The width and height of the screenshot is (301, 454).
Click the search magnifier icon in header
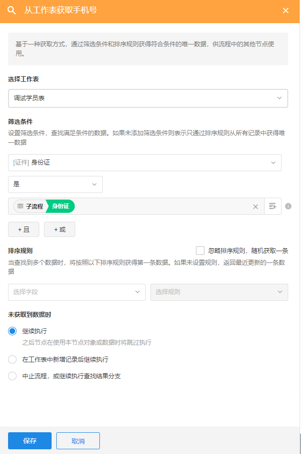point(12,10)
